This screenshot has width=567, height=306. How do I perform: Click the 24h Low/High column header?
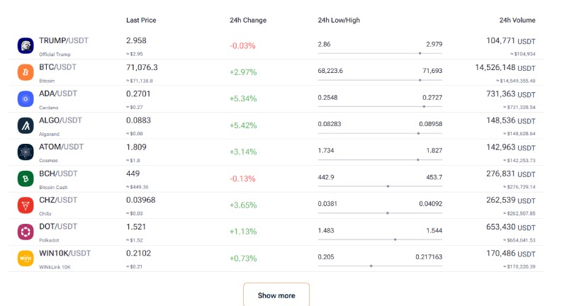(339, 20)
